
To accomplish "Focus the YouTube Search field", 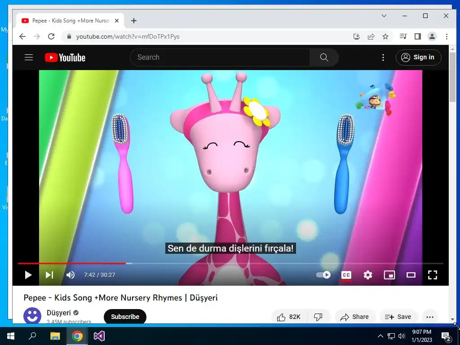I will [x=220, y=57].
